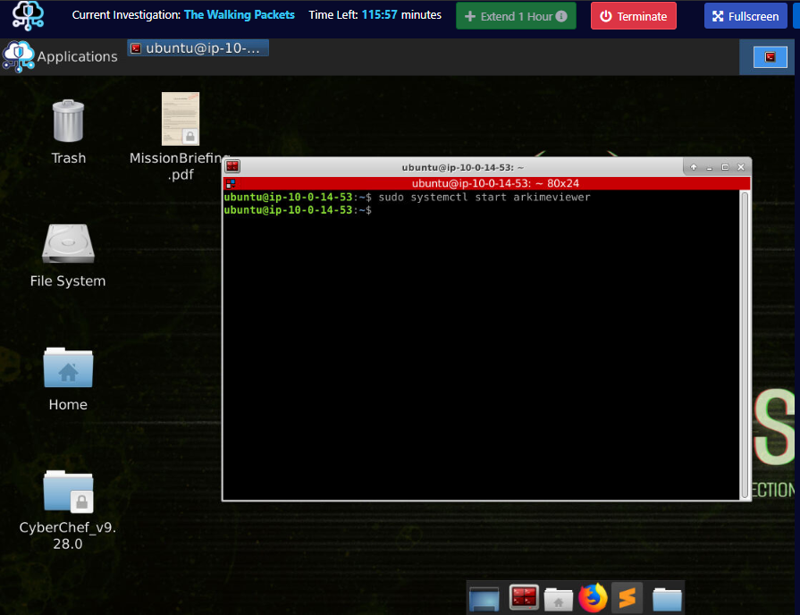This screenshot has height=615, width=800.
Task: Click the Show Desktop icon in the dock
Action: click(x=484, y=599)
